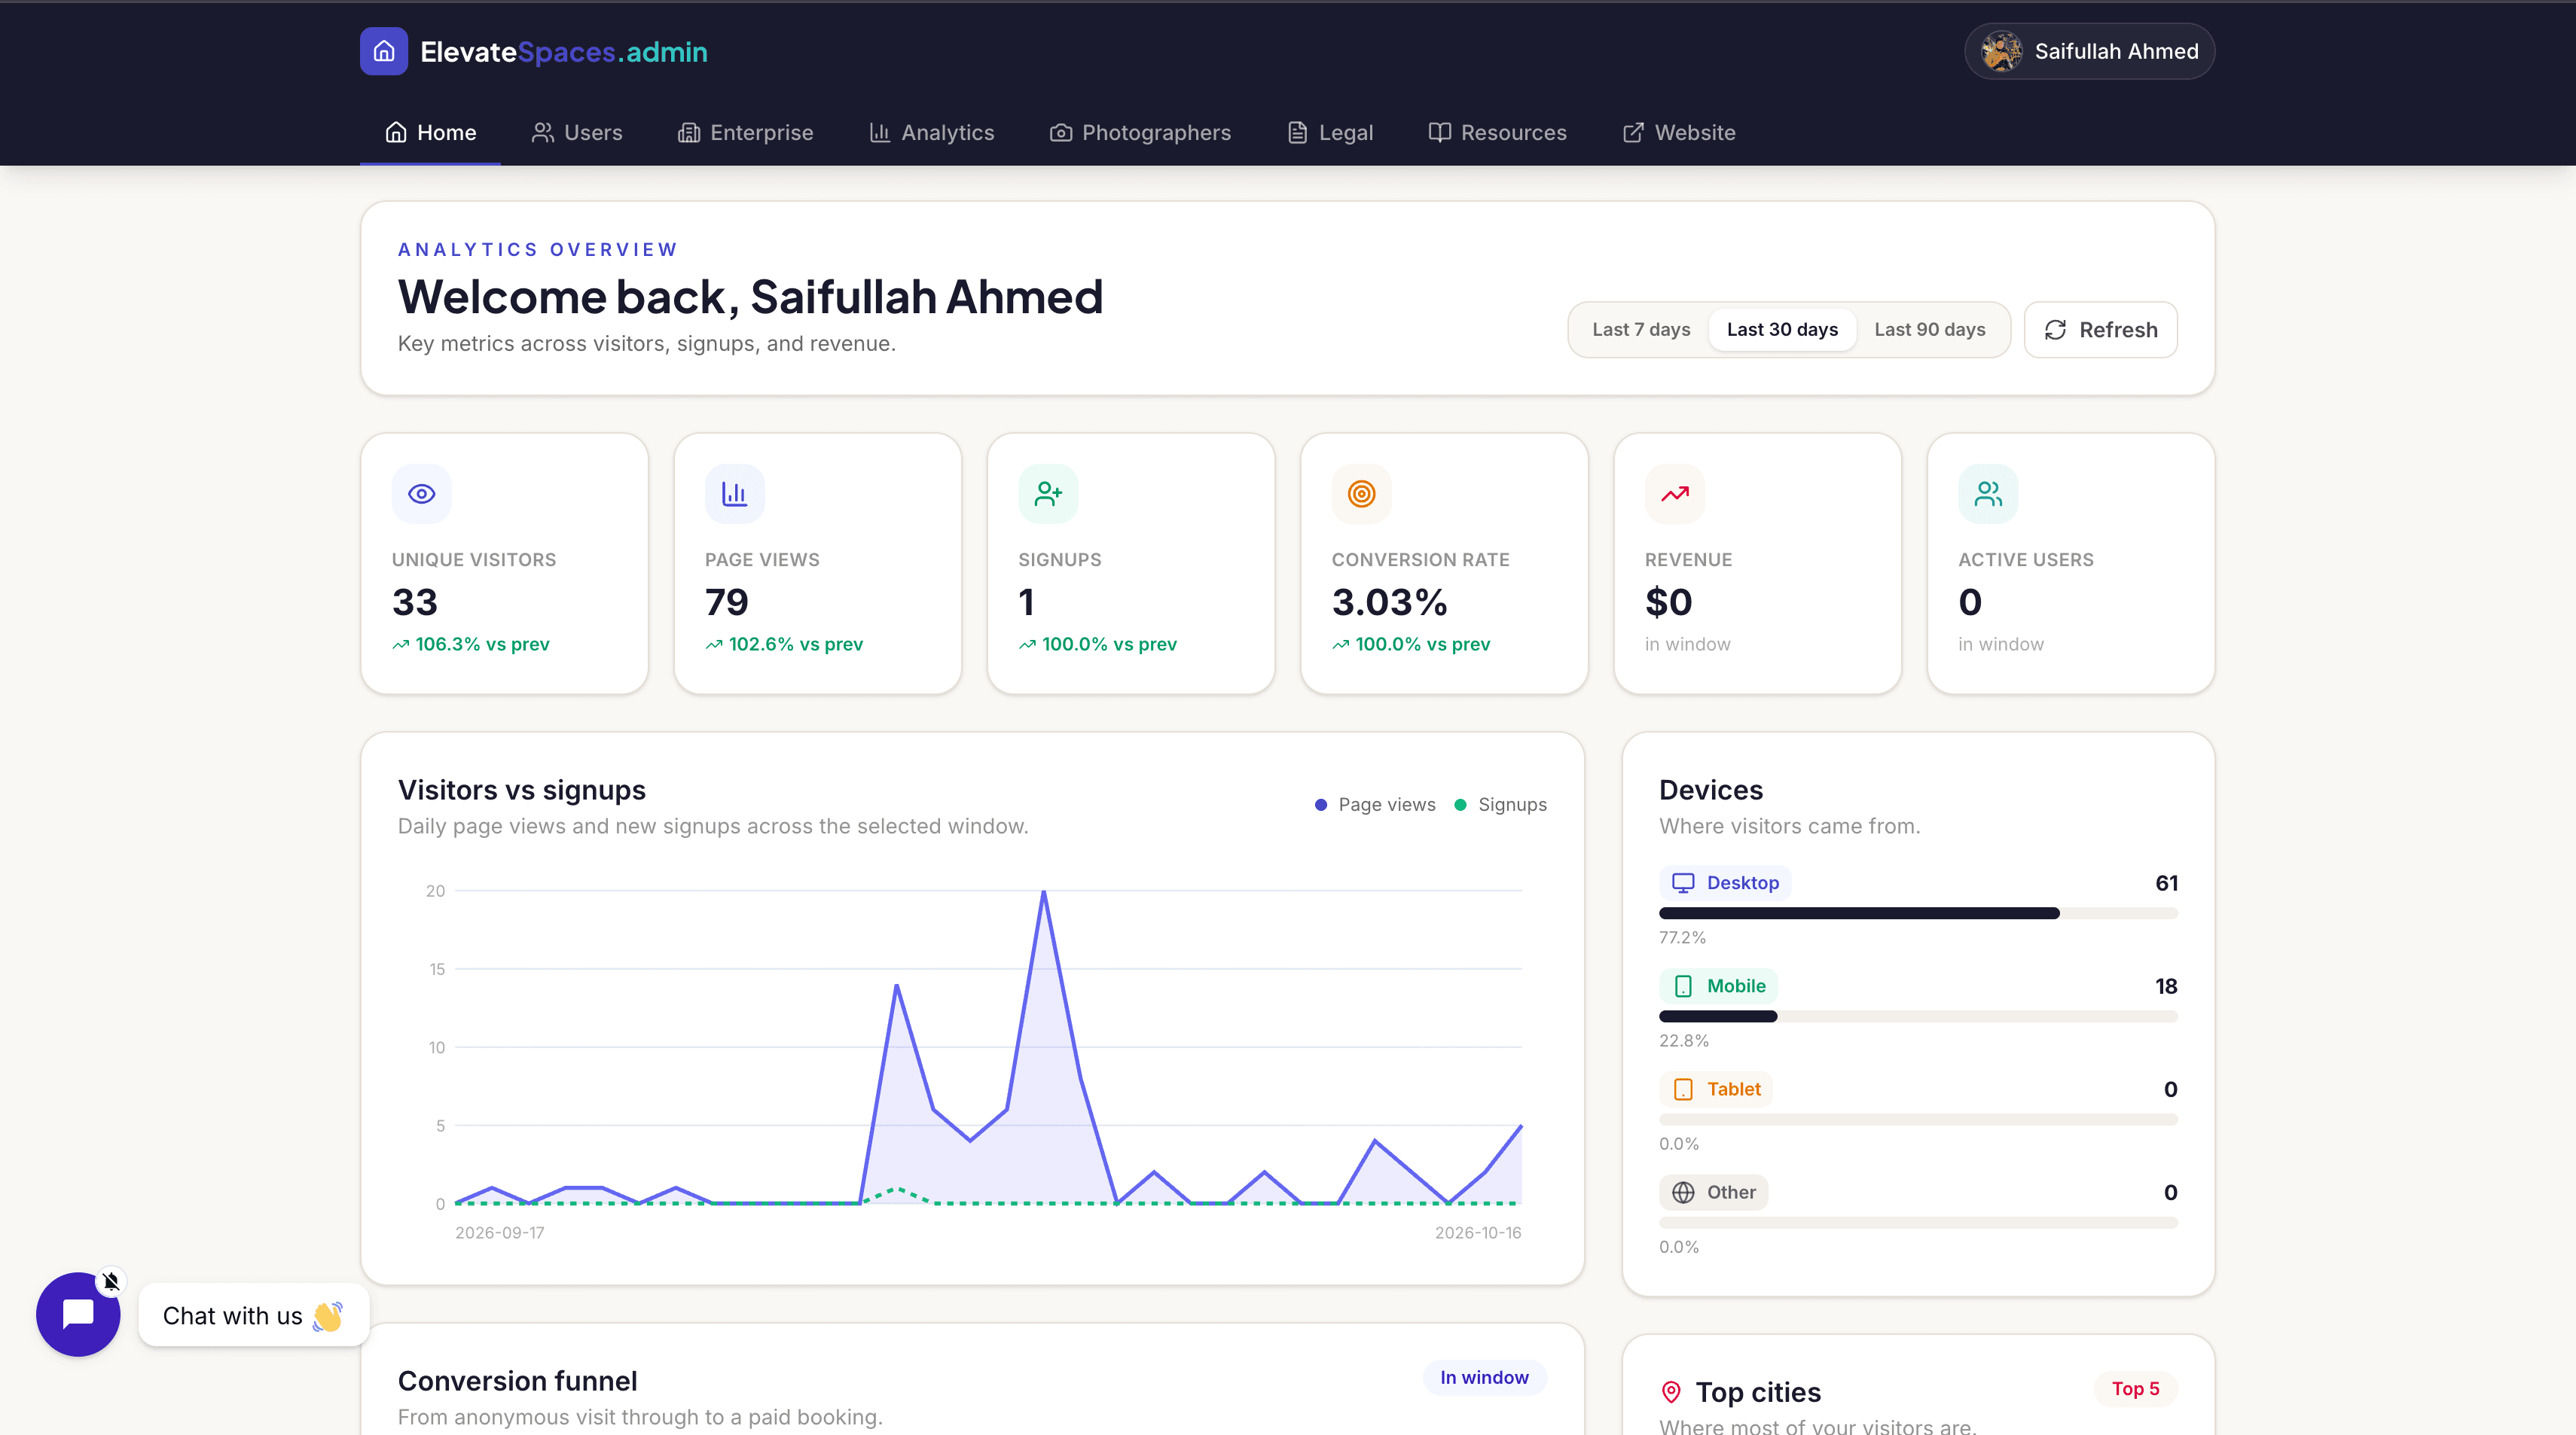Image resolution: width=2576 pixels, height=1435 pixels.
Task: Open the Users tab
Action: click(x=577, y=133)
